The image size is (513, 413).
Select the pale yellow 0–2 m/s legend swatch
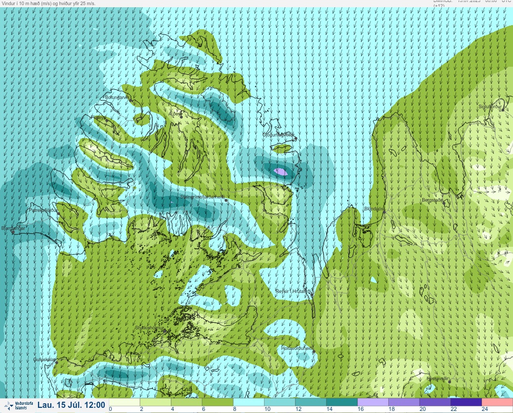[x=124, y=402]
